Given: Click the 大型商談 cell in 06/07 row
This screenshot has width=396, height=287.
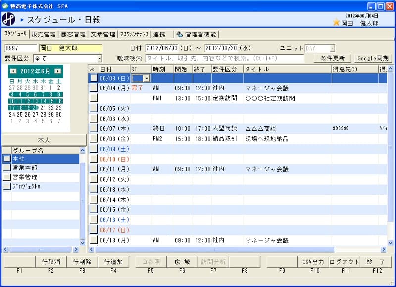Looking at the screenshot, I should (227, 128).
